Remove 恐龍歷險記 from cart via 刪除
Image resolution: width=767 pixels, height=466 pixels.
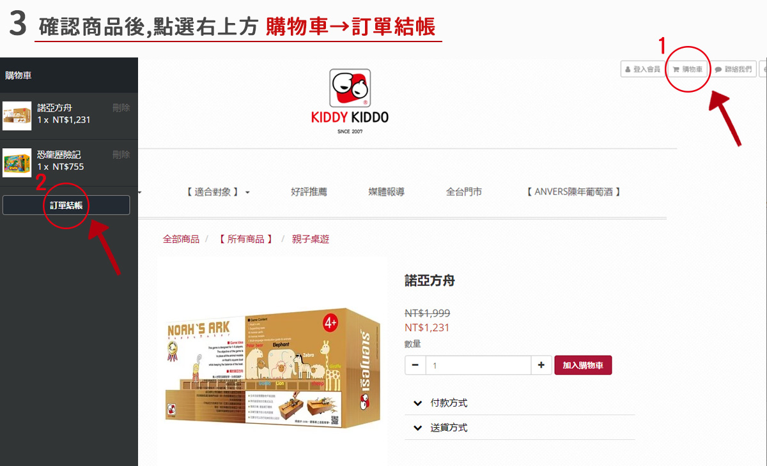[x=121, y=154]
